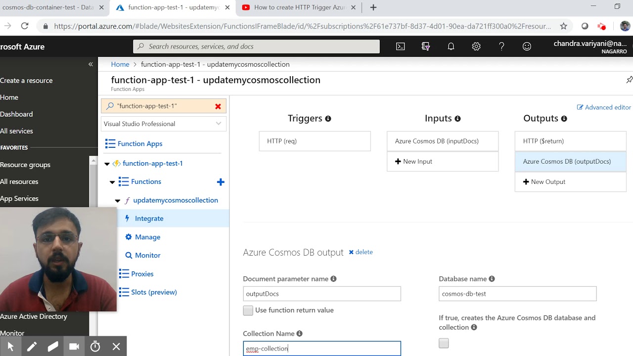Select HTTP (req) trigger

[x=315, y=141]
